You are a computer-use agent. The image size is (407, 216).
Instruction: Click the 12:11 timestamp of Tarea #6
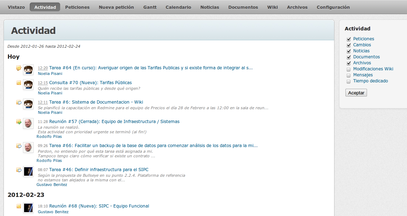click(x=43, y=103)
